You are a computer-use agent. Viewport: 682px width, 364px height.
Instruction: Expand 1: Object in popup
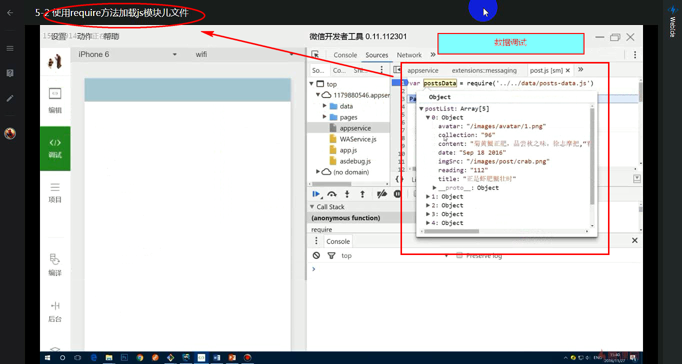click(x=428, y=197)
